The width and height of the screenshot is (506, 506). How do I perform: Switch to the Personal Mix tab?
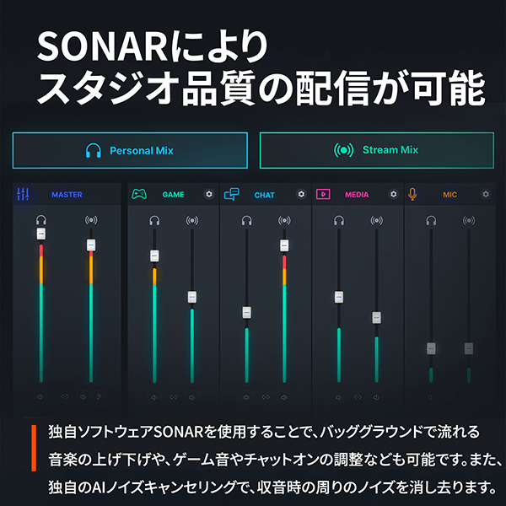coord(130,150)
